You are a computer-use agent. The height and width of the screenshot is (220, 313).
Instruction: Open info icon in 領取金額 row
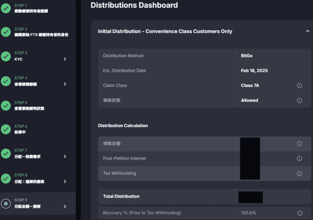pyautogui.click(x=299, y=144)
